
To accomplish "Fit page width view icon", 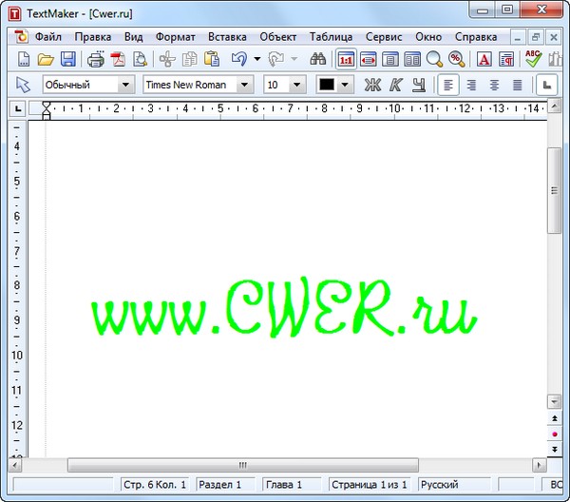I will pos(369,59).
